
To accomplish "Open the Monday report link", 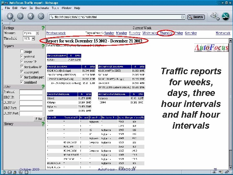I will pos(122,33).
